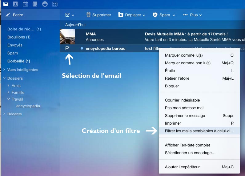Click the Spam shield icon
245x176 pixels.
tap(155, 15)
